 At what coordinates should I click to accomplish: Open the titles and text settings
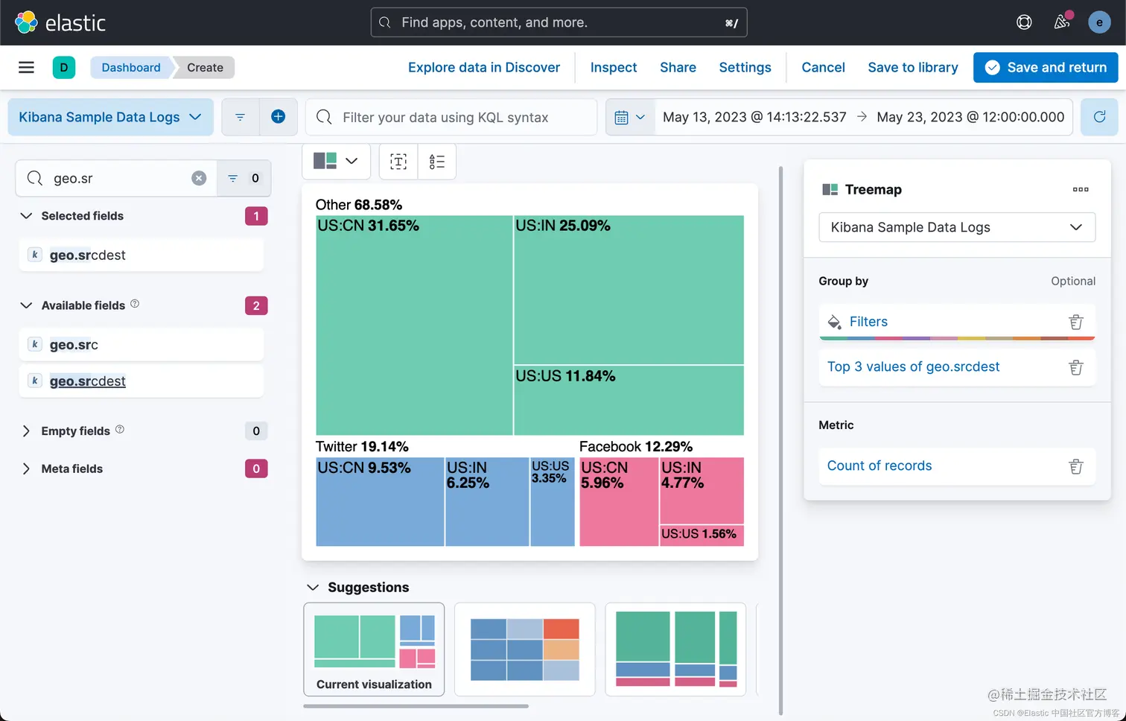[398, 161]
